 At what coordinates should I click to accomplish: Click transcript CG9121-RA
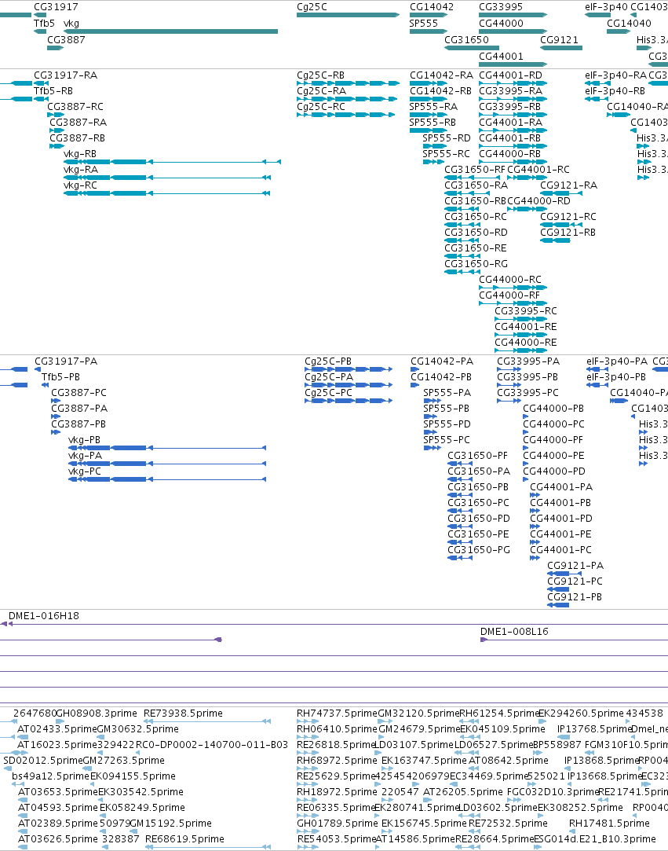pyautogui.click(x=569, y=185)
